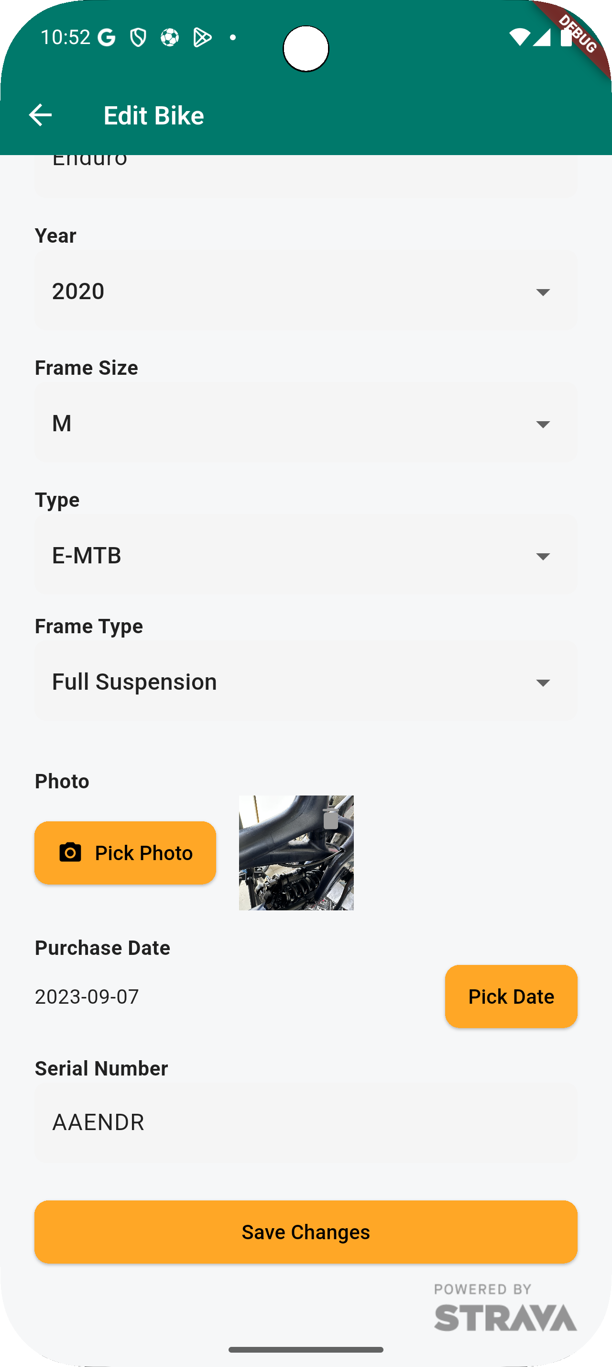Open the Year dropdown showing 2020

(x=306, y=291)
